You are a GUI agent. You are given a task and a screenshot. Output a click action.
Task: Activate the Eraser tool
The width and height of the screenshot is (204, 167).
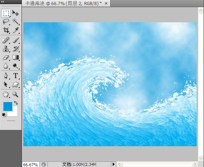click(x=6, y=58)
